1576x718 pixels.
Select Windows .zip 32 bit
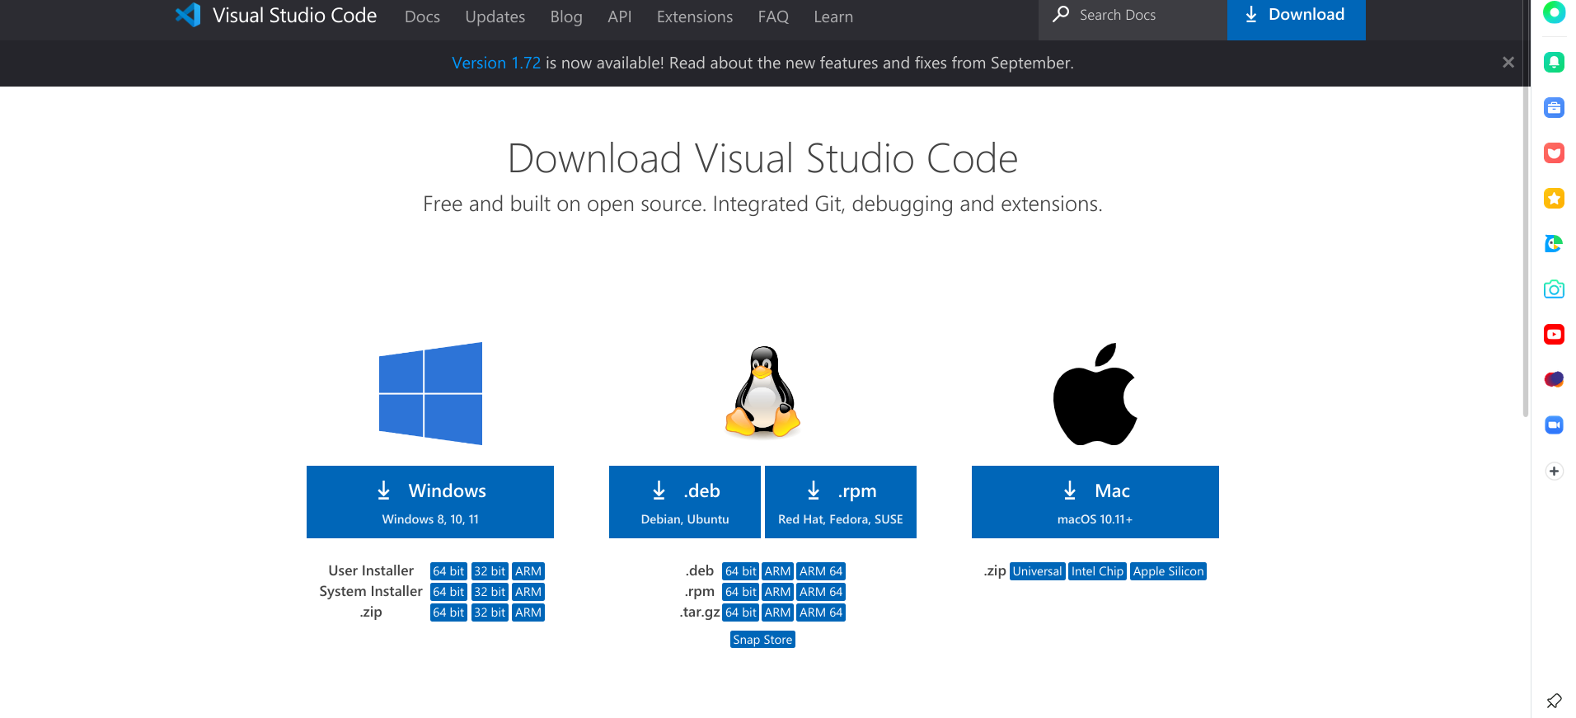[490, 612]
